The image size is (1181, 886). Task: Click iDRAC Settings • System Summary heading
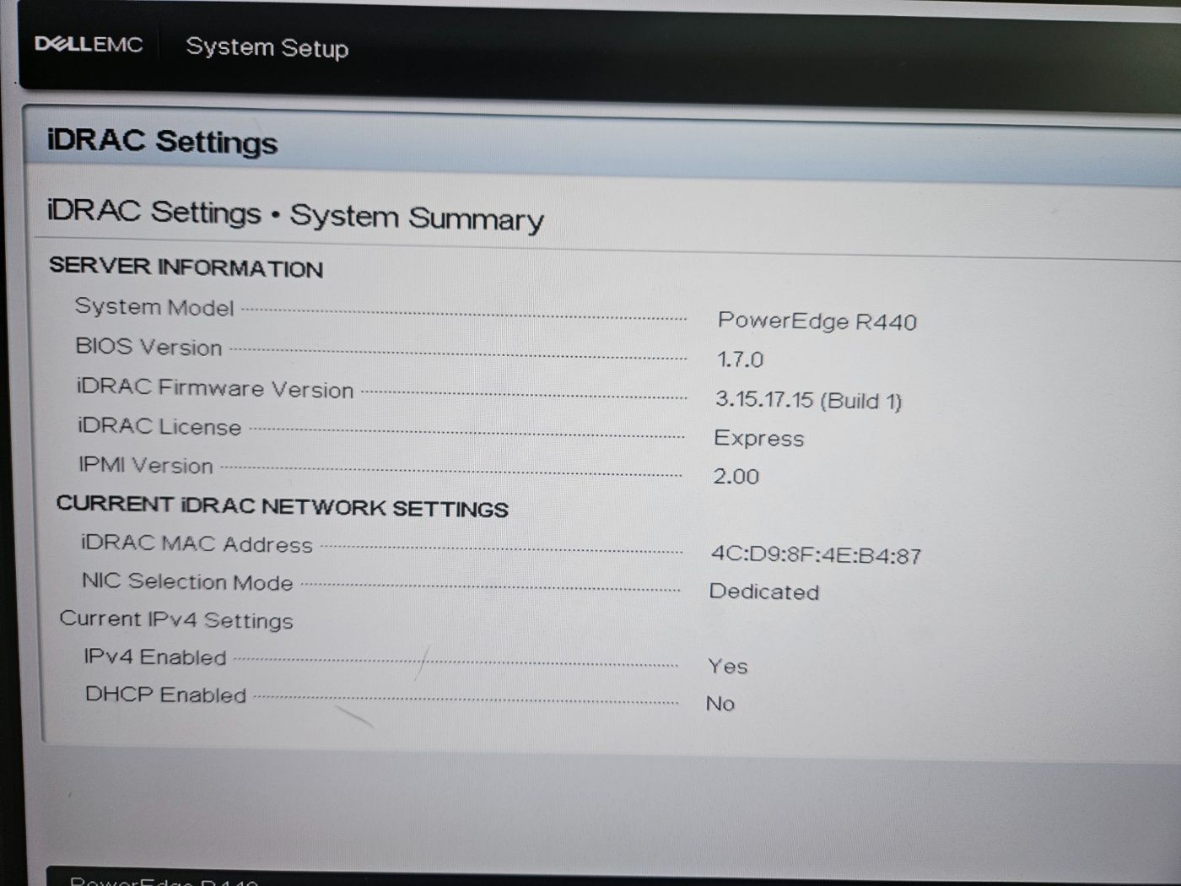pos(295,215)
